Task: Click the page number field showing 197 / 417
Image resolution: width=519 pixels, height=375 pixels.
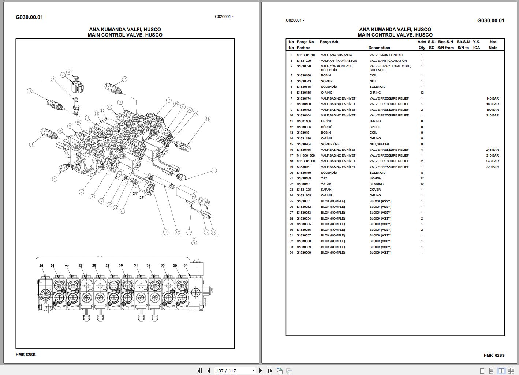Action: [231, 371]
